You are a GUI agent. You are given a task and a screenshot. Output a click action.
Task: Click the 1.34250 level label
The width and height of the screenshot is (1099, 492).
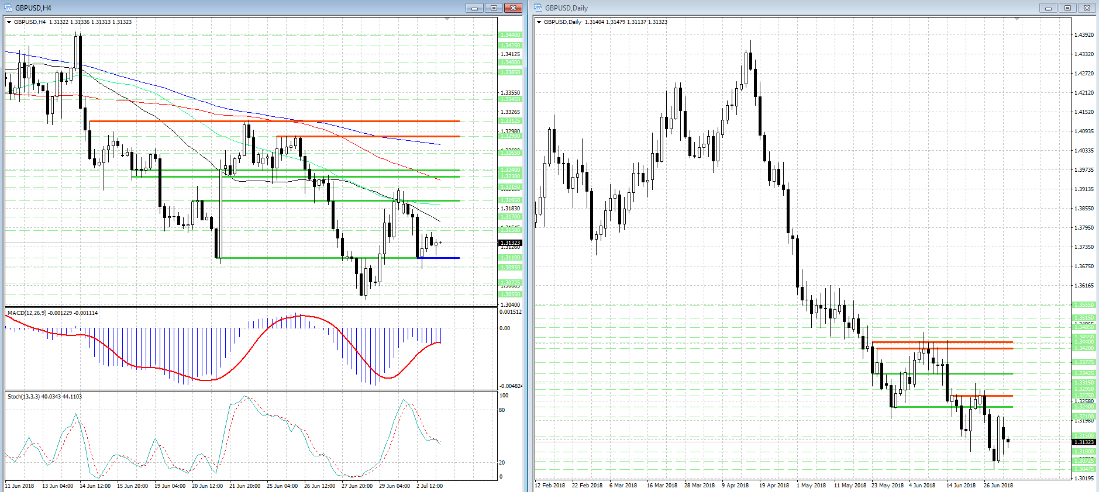click(x=510, y=46)
